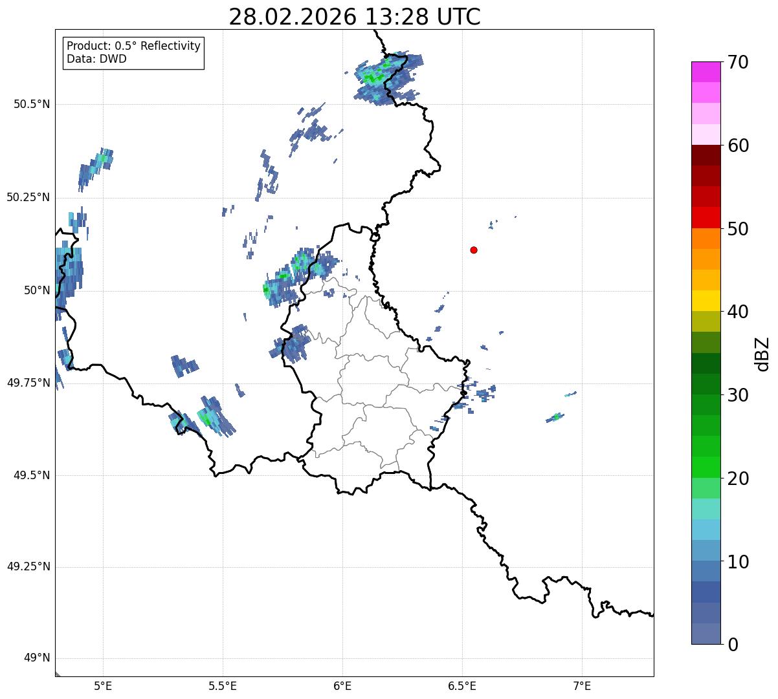The width and height of the screenshot is (778, 699).
Task: Click the 0 tick label on colorbar
Action: point(733,644)
